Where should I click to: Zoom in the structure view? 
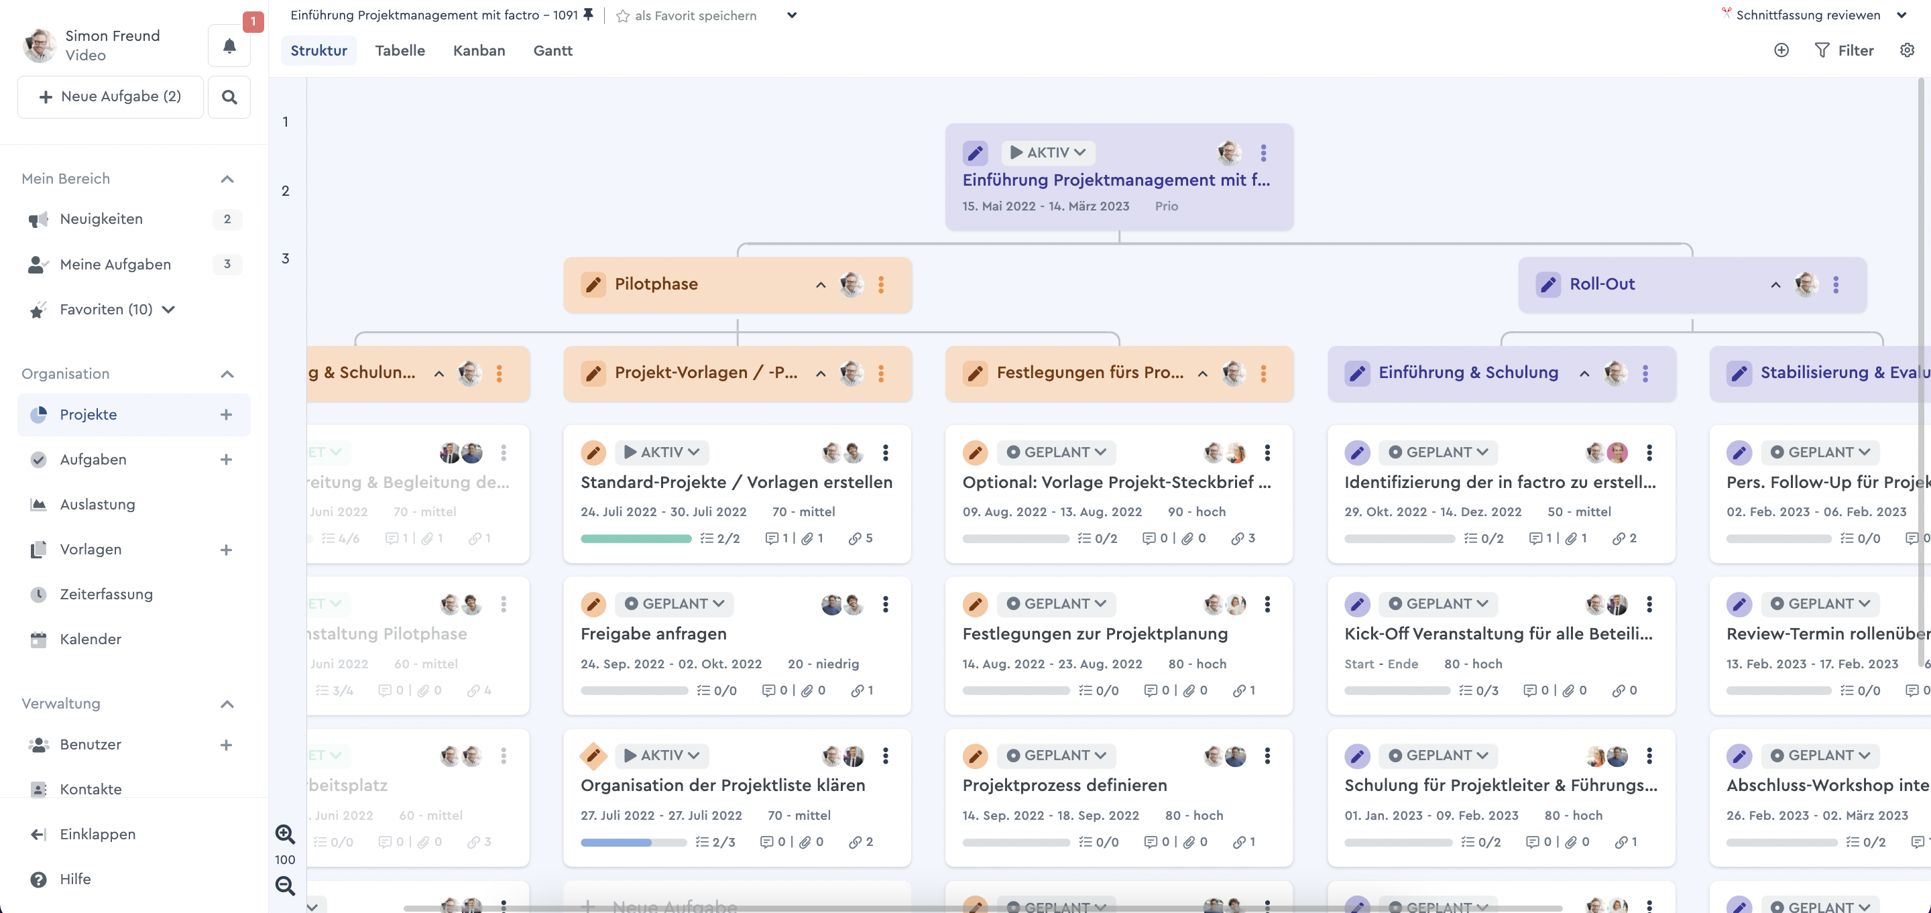pyautogui.click(x=285, y=833)
